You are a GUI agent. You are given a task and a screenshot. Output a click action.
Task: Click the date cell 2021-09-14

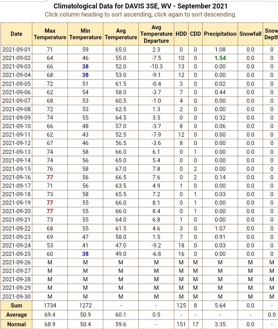point(16,160)
